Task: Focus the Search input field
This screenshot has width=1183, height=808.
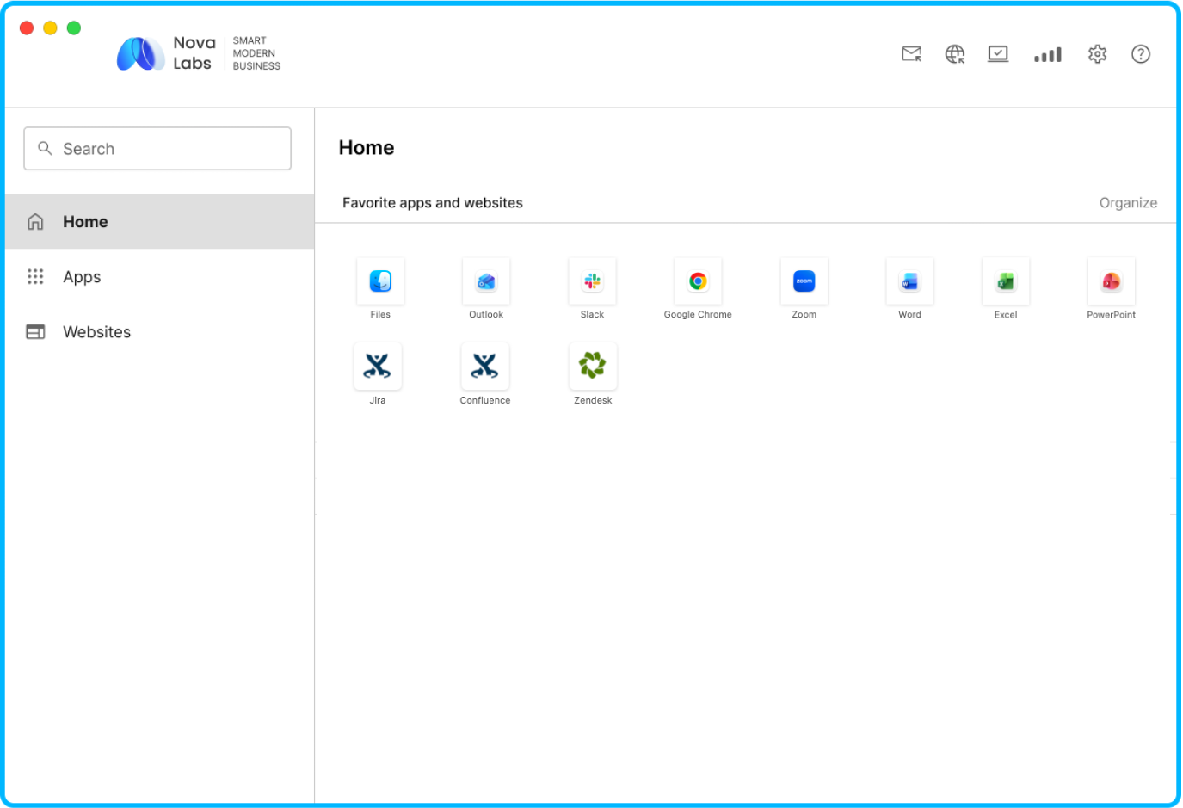Action: [157, 148]
